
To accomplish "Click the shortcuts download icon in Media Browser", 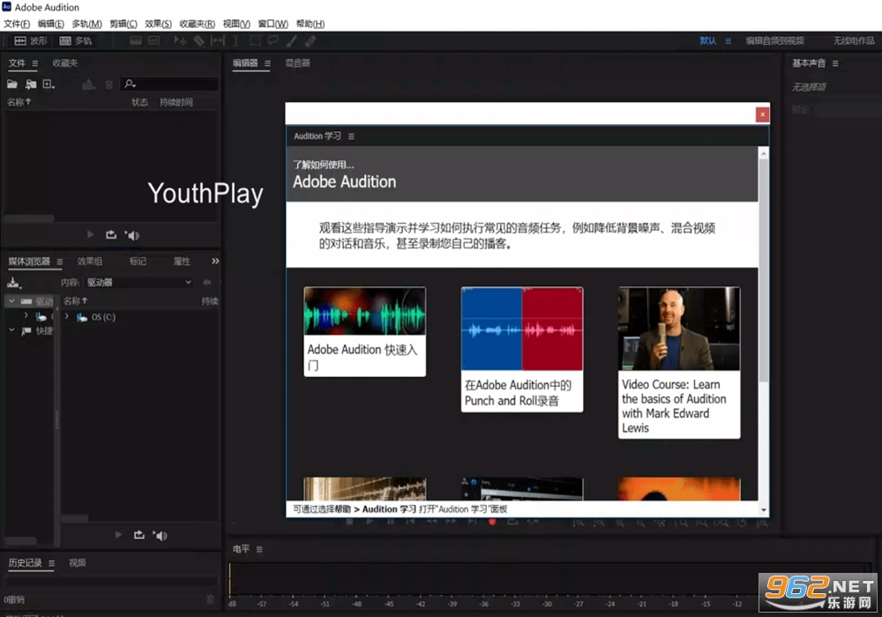I will point(14,283).
